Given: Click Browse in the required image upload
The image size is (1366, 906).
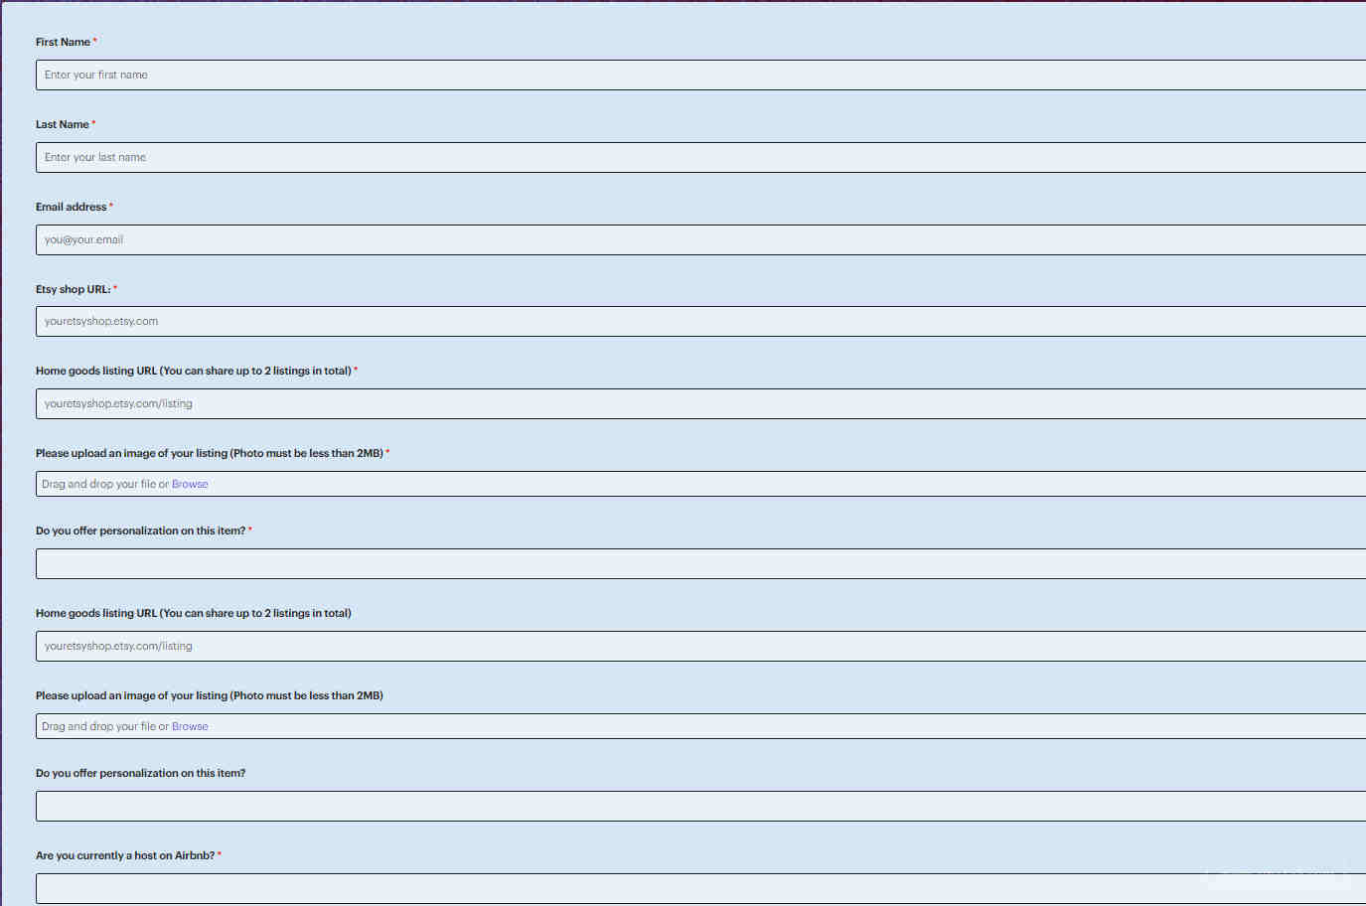Looking at the screenshot, I should [190, 484].
